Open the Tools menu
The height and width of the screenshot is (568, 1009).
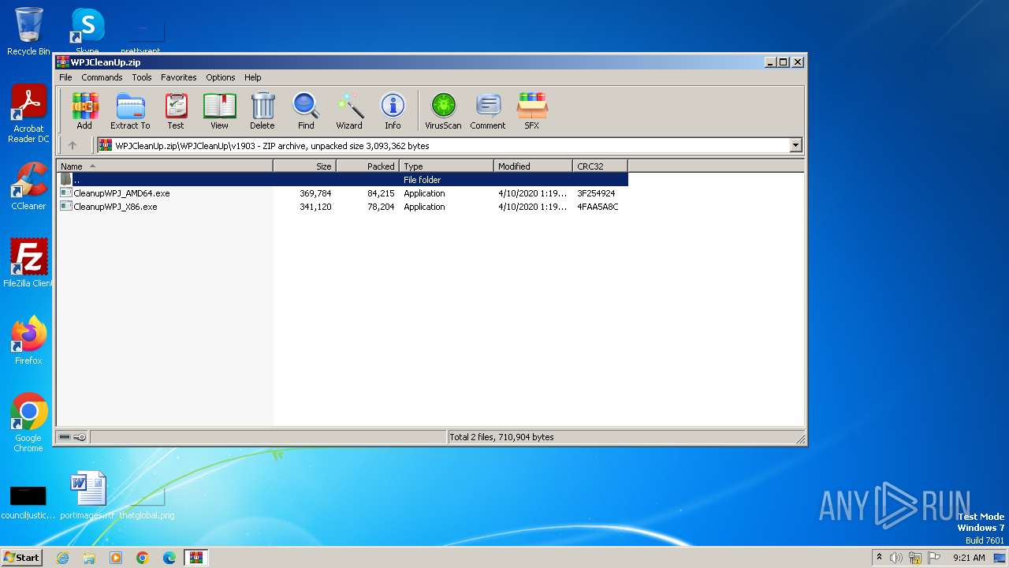pyautogui.click(x=142, y=77)
